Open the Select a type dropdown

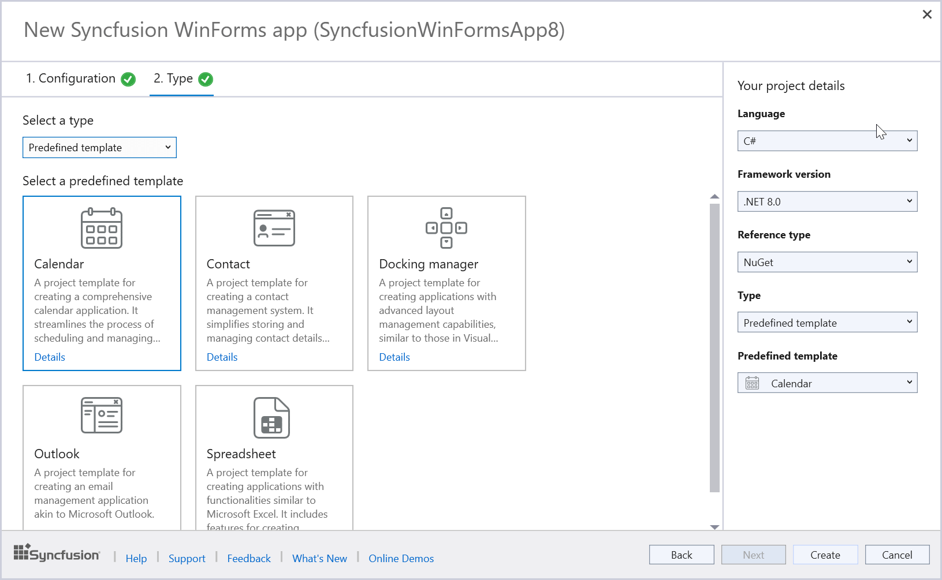tap(99, 148)
